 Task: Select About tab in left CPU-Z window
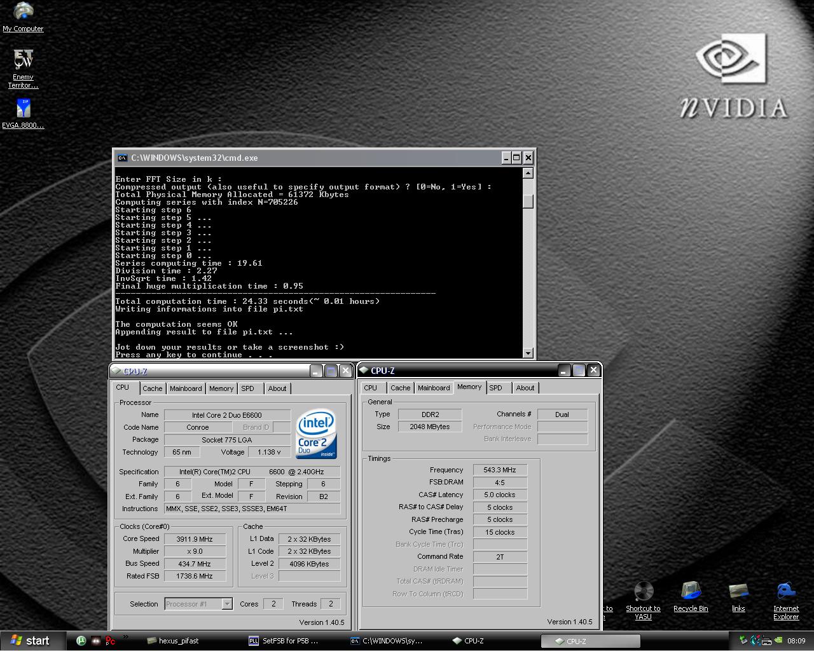[277, 388]
